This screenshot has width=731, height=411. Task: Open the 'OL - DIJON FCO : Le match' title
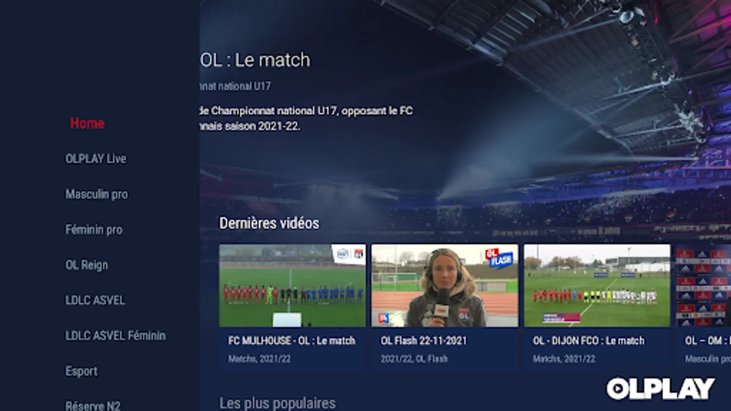coord(588,341)
